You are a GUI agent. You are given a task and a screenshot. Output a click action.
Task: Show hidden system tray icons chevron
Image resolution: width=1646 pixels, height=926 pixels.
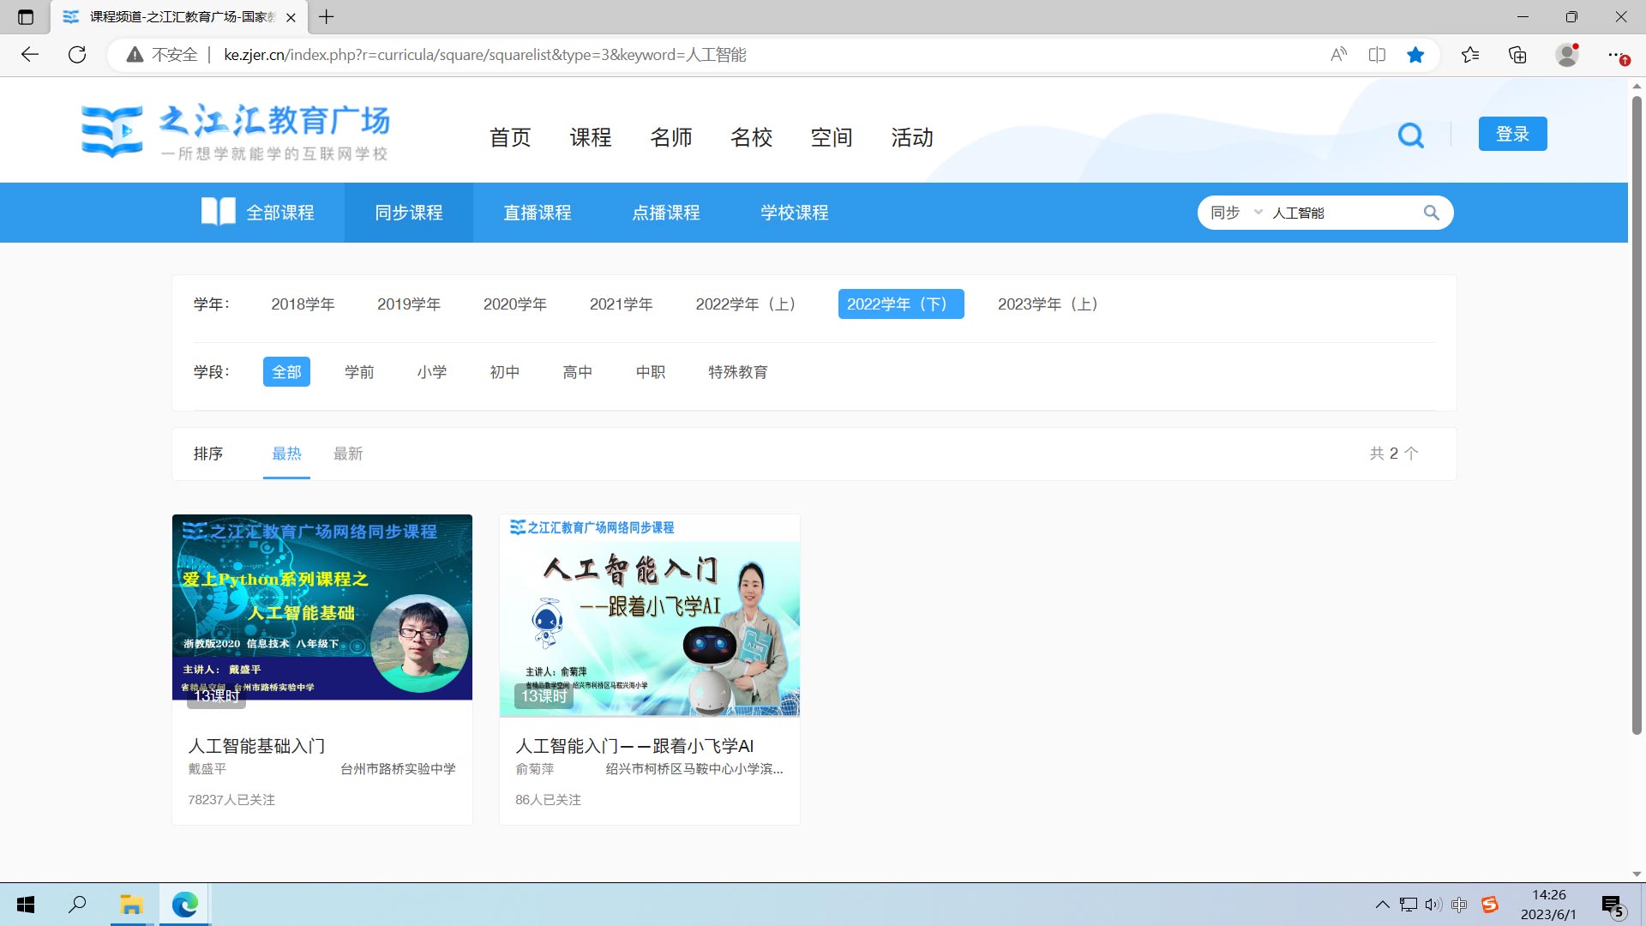pos(1382,905)
